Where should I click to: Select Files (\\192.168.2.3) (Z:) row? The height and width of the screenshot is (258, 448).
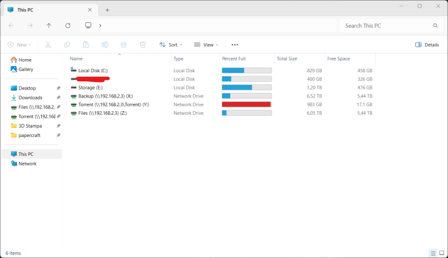click(x=103, y=113)
